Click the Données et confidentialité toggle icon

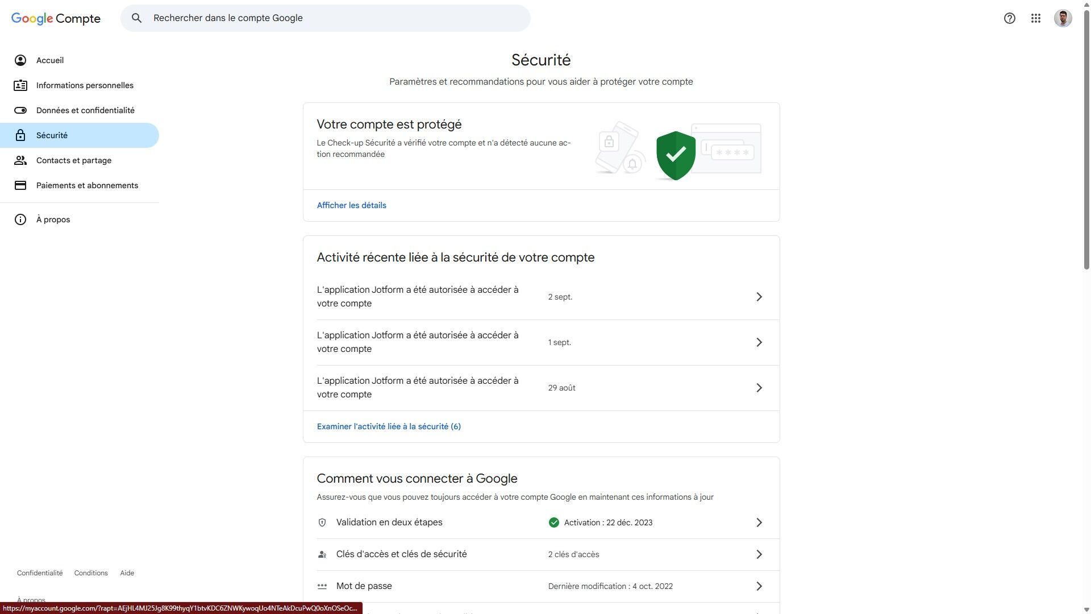(x=20, y=110)
